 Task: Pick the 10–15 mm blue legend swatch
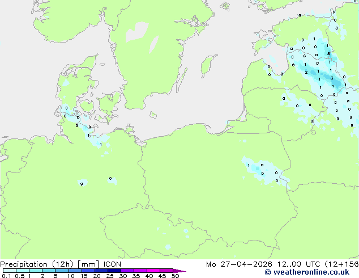(x=75, y=271)
